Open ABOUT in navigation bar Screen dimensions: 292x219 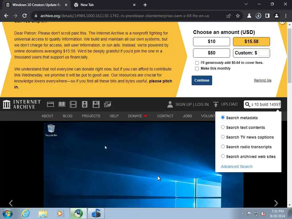48,116
